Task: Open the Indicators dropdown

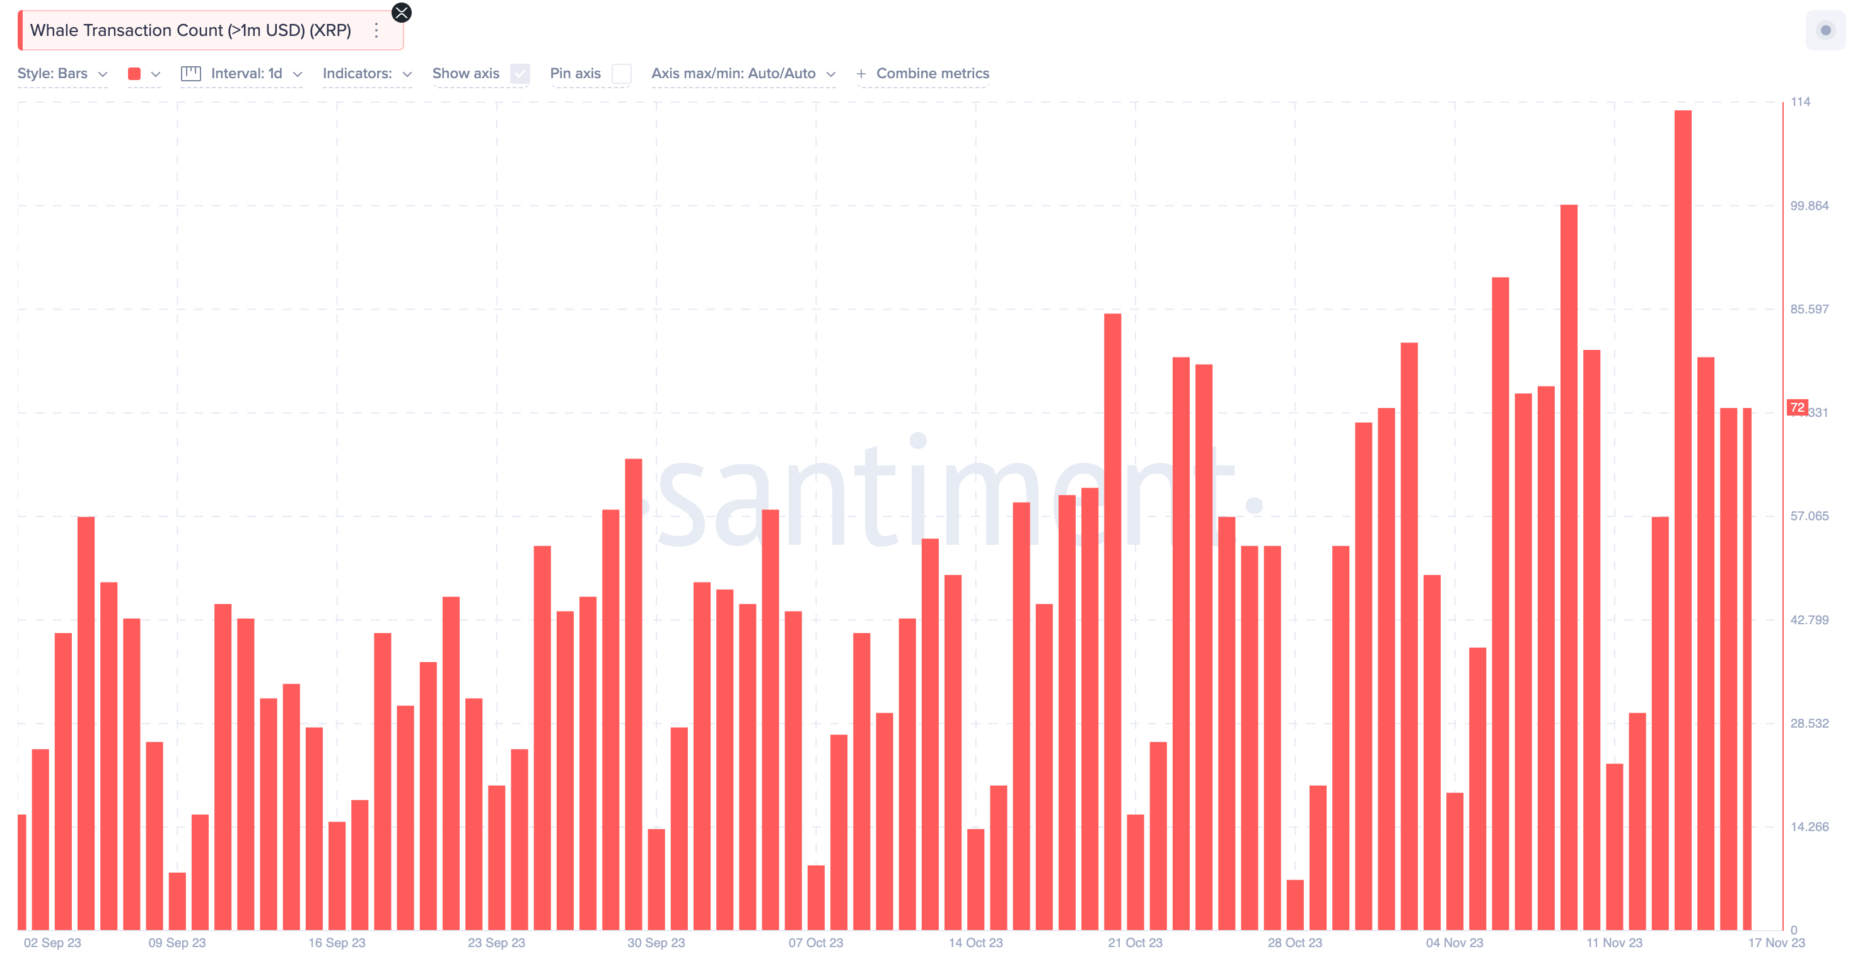Action: click(367, 74)
